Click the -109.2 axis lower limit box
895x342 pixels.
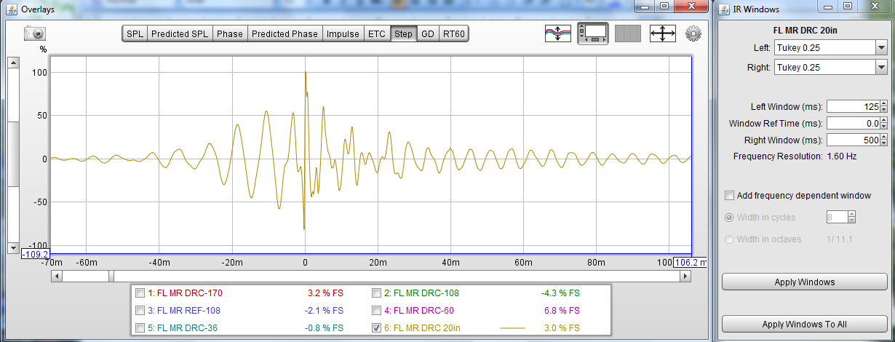point(35,254)
